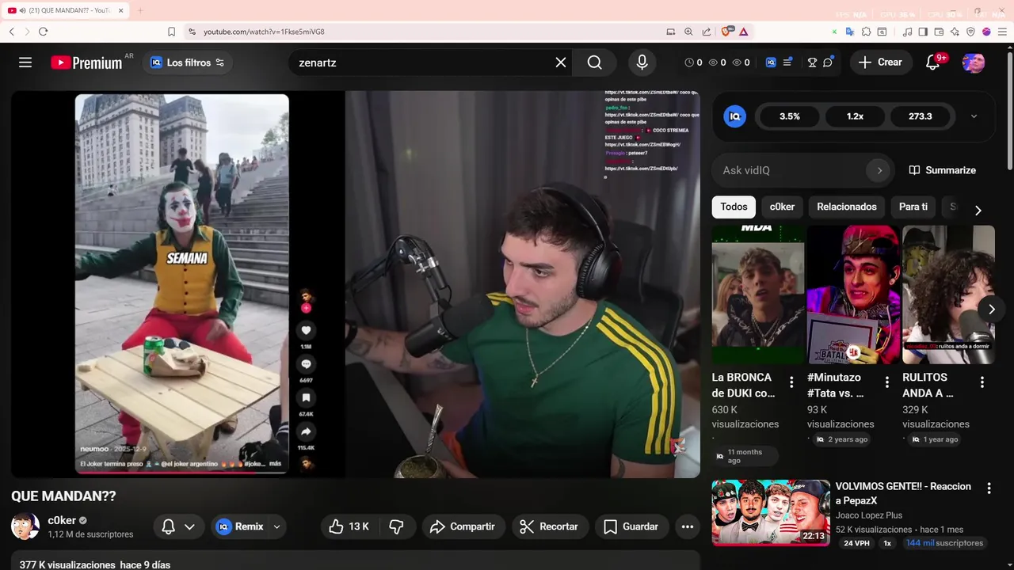This screenshot has width=1014, height=570.
Task: Open Brave Rewards triangle icon
Action: (x=744, y=32)
